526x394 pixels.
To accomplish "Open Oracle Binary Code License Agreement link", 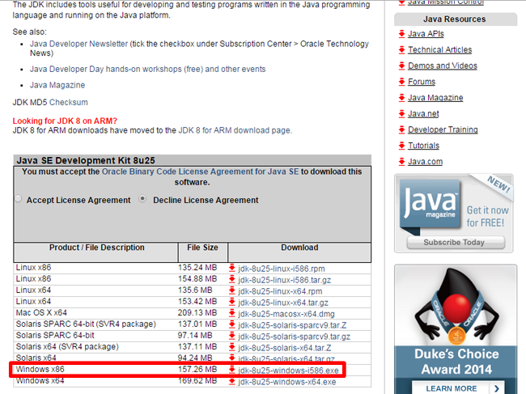I will click(200, 172).
